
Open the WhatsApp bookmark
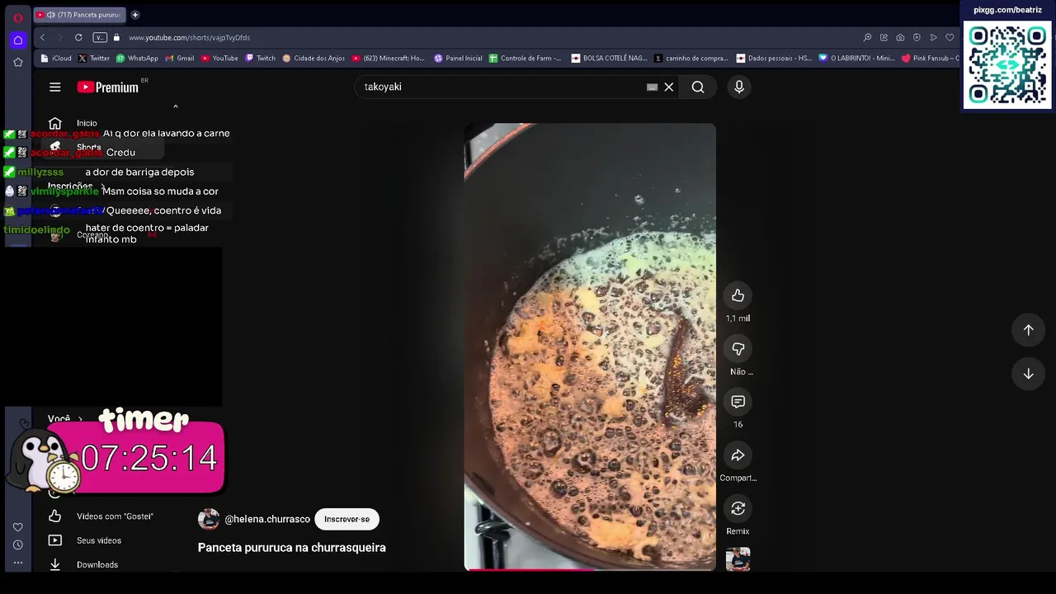[x=137, y=59]
